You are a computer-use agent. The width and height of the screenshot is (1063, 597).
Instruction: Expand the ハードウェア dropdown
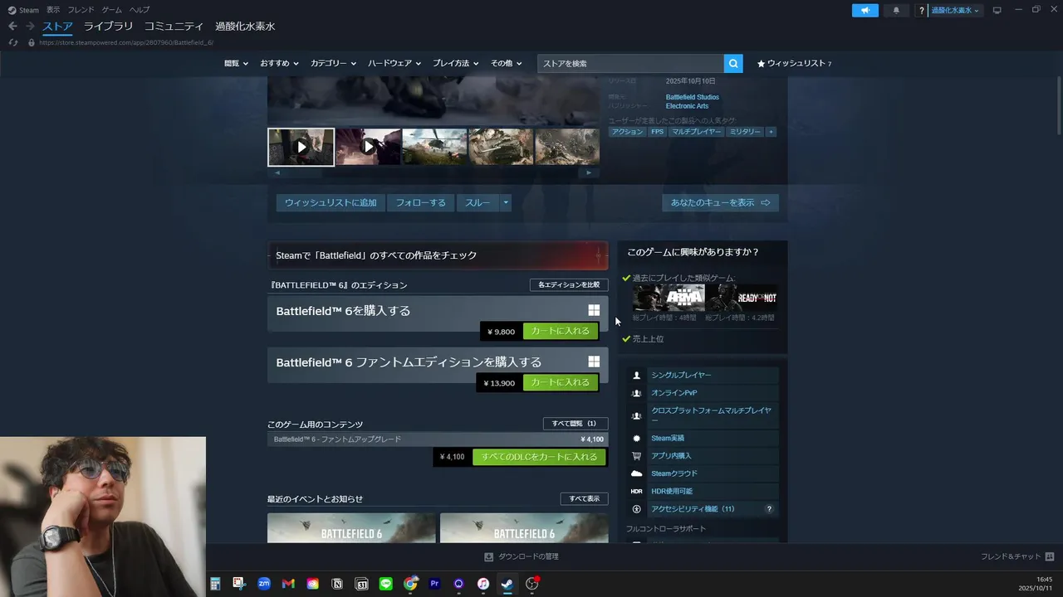pyautogui.click(x=394, y=63)
